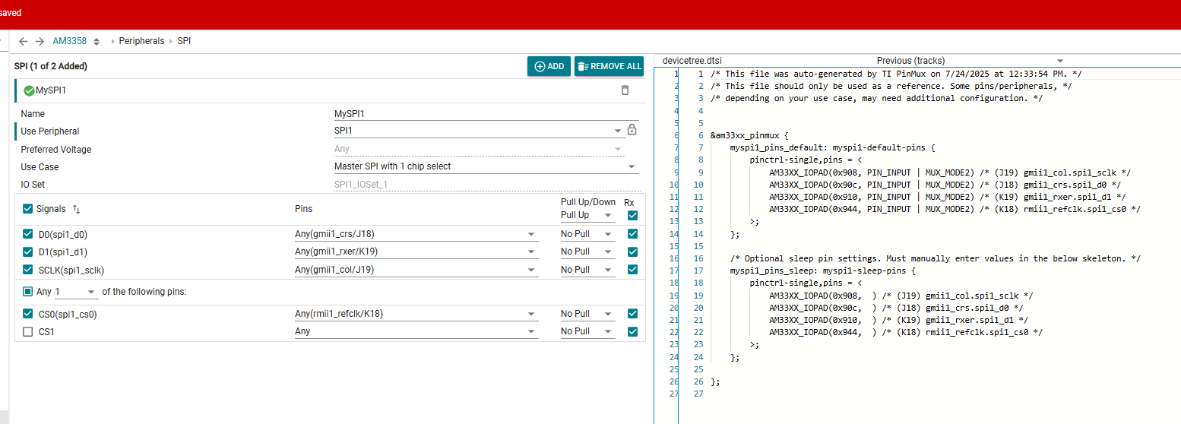The image size is (1181, 424).
Task: Delete MySPI1 with the trash icon
Action: (x=625, y=90)
